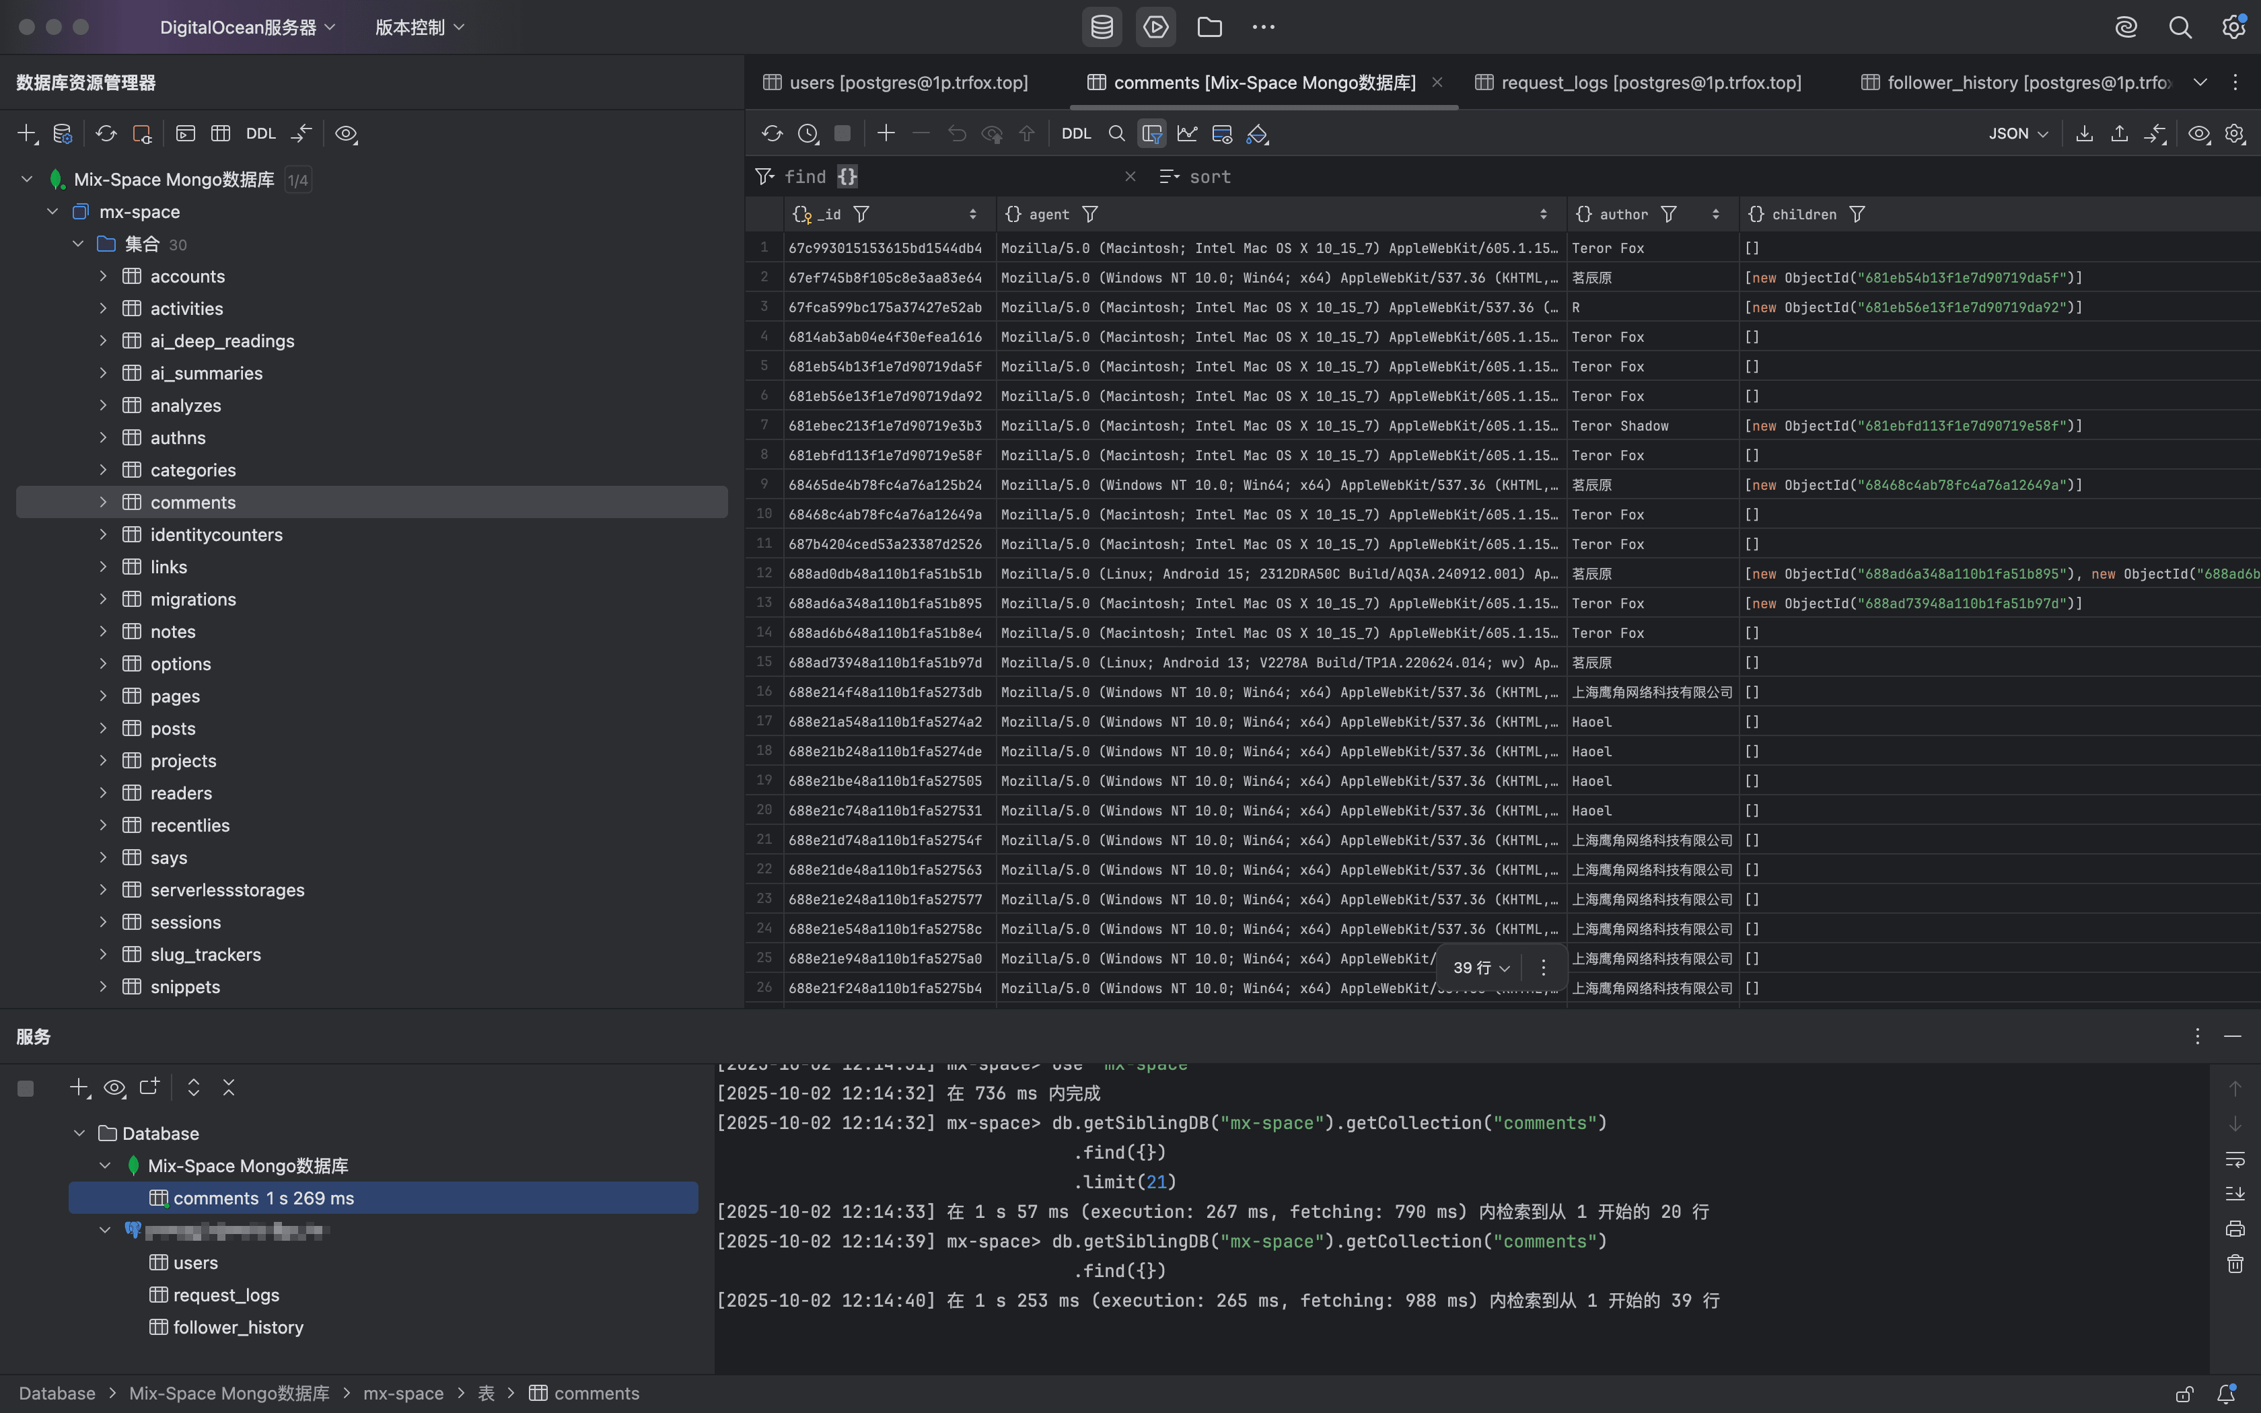Screen dimensions: 2261x1413
Task: Open the DDL view in the grid toolbar
Action: click(1076, 134)
